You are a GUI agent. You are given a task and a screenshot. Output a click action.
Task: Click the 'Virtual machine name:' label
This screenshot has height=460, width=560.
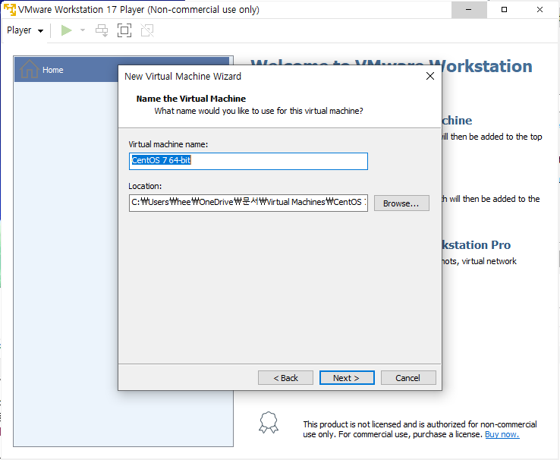[168, 144]
